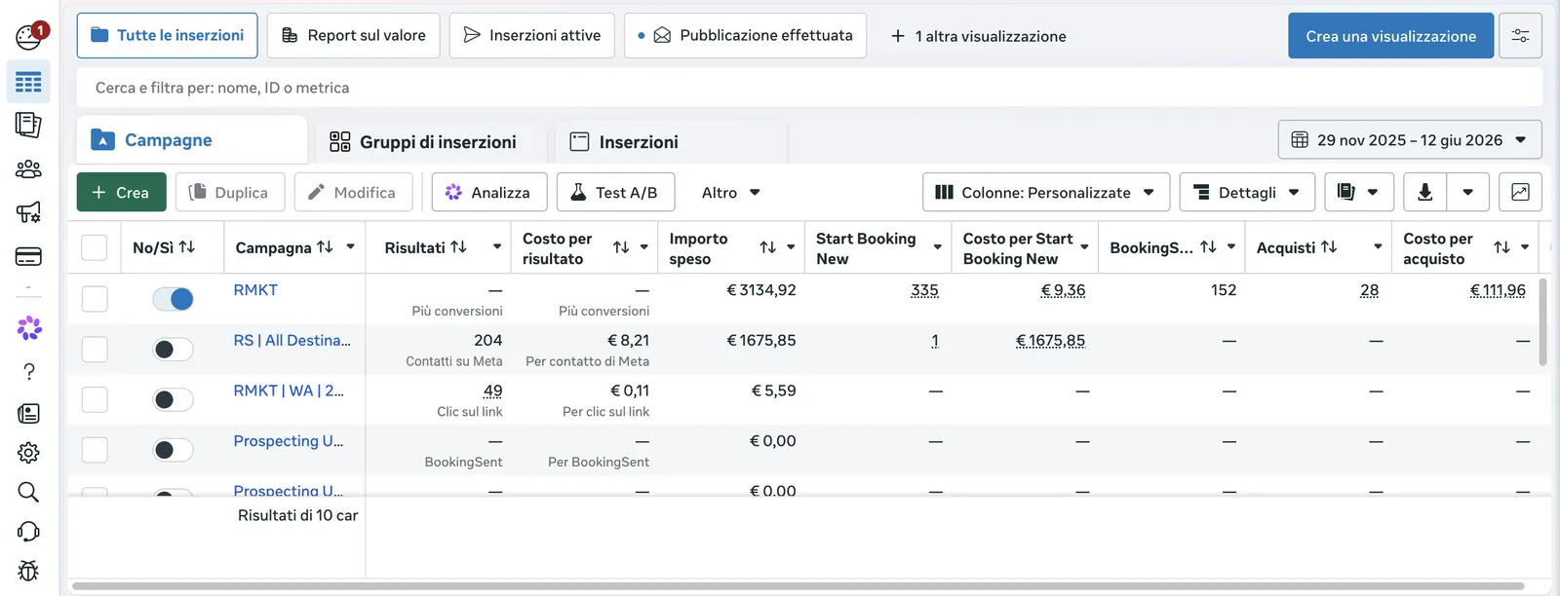Open the charts panel icon button
The width and height of the screenshot is (1560, 596).
click(1520, 193)
